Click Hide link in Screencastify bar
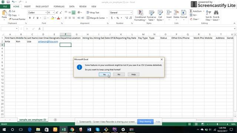This screenshot has height=133, width=237. 158,122
